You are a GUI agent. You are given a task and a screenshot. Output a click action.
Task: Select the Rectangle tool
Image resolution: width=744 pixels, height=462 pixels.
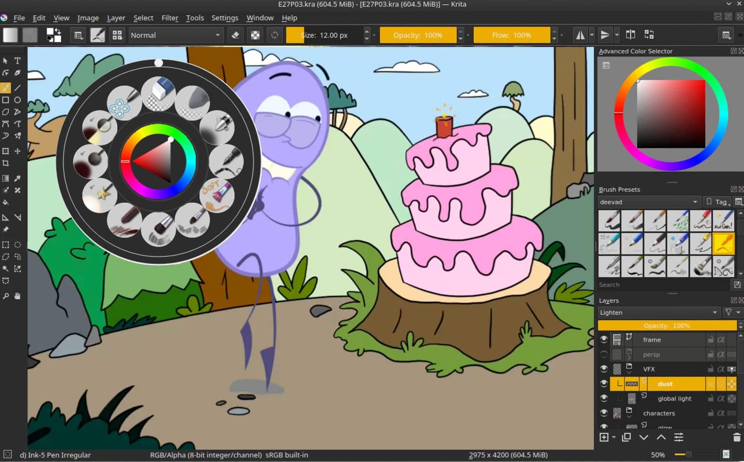pos(6,100)
